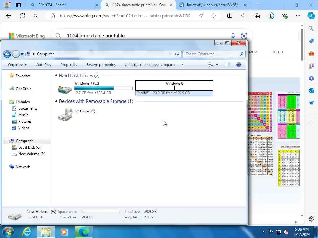Open the Organize menu

click(17, 65)
